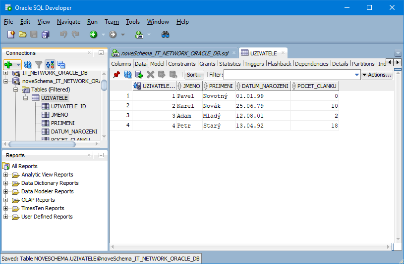Click the New file toolbar icon
The image size is (404, 264).
[x=11, y=35]
